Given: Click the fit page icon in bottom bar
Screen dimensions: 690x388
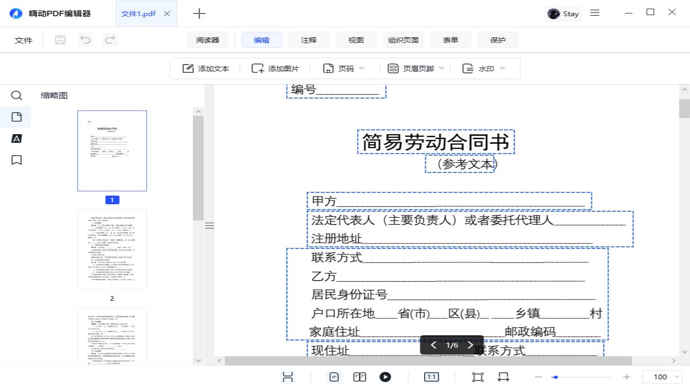Looking at the screenshot, I should (x=478, y=377).
